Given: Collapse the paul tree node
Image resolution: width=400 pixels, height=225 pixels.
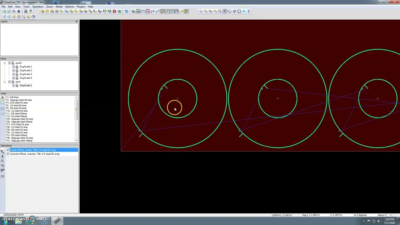Looking at the screenshot, I should tap(5, 82).
